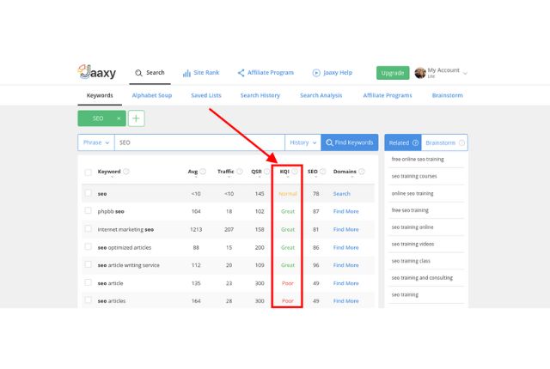
Task: Click the keyword search input field
Action: tap(199, 142)
